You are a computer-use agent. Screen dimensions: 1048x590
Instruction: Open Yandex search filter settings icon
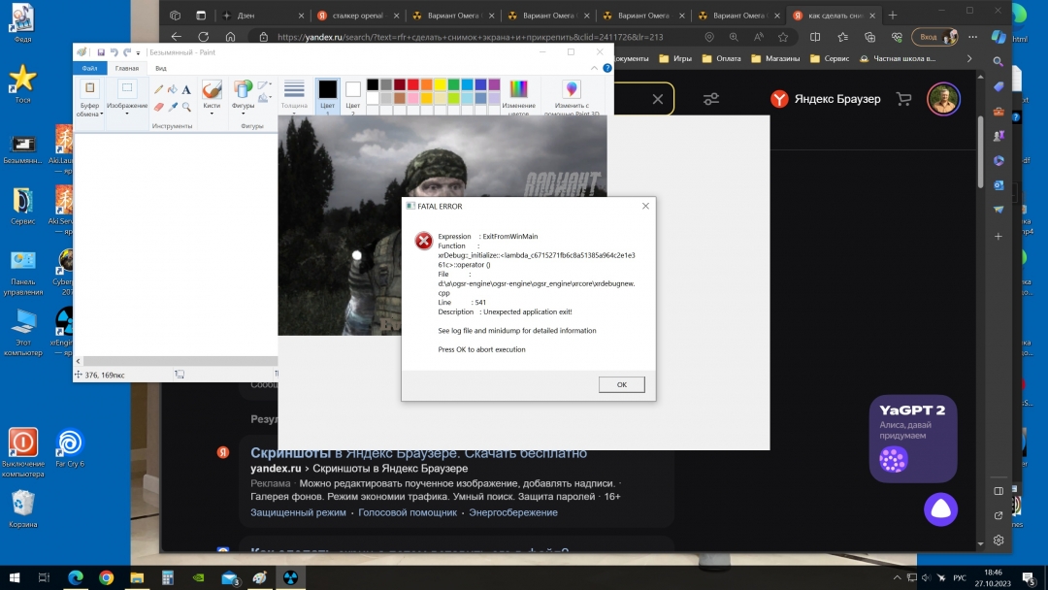[711, 100]
